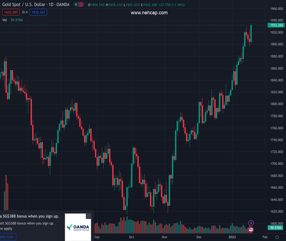Click the Nov label on time axis

pyautogui.click(x=164, y=237)
